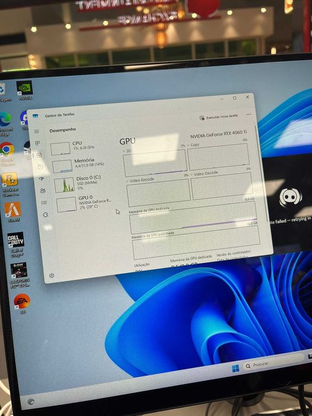Maximize the Task Manager window

[235, 98]
